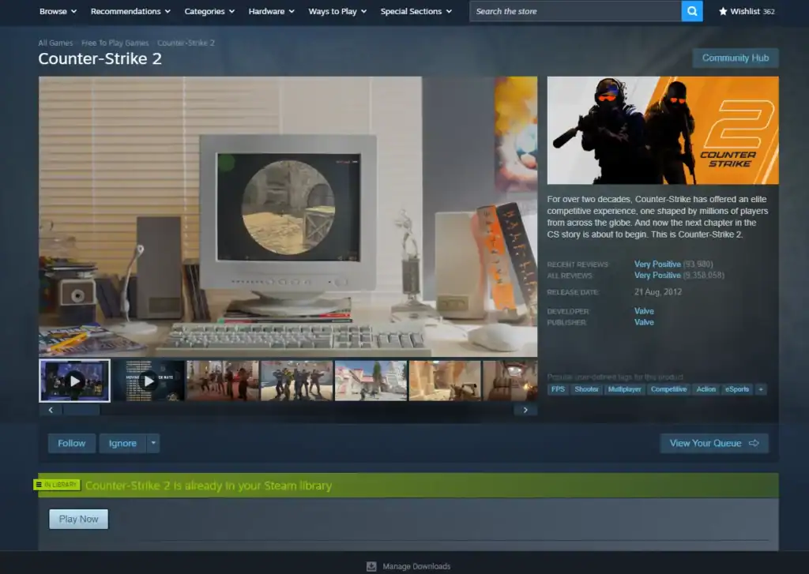Select the third screenshot thumbnail

[222, 381]
